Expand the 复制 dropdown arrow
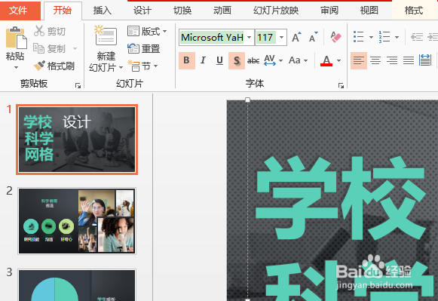Image resolution: width=438 pixels, height=301 pixels. coord(75,48)
